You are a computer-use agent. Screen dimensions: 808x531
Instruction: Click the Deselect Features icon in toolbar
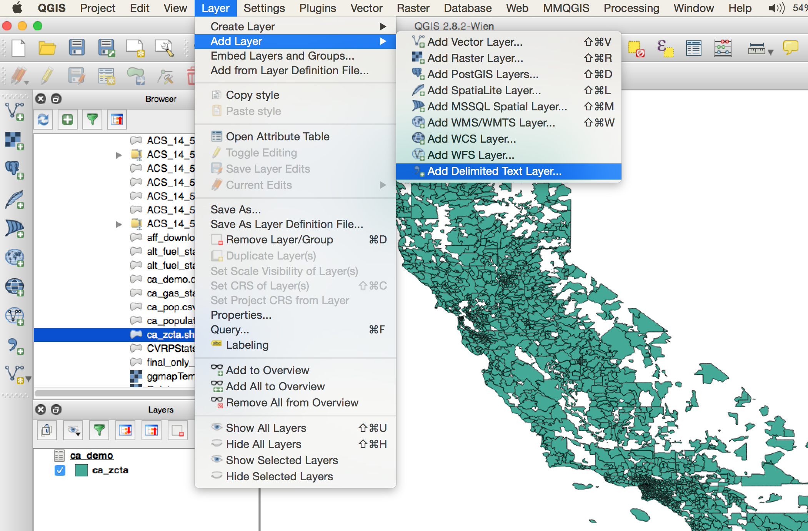click(636, 49)
